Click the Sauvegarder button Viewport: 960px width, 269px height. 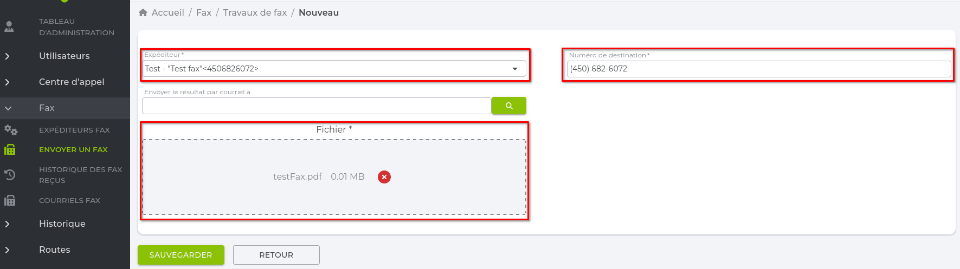181,255
